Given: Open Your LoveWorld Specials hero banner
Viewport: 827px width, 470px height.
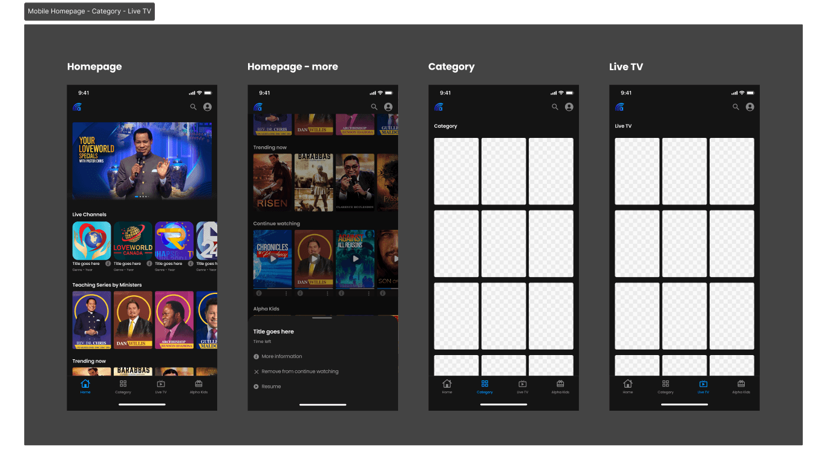Looking at the screenshot, I should pyautogui.click(x=142, y=161).
